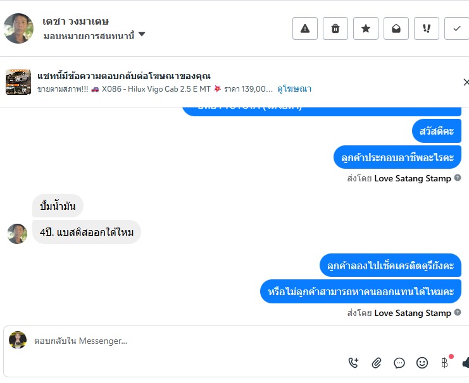469x383 pixels.
Task: Mark conversation as unread with envelope icon
Action: [x=396, y=28]
